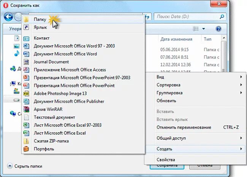Click the Opera logo in the title bar
The height and width of the screenshot is (177, 247).
pos(6,5)
